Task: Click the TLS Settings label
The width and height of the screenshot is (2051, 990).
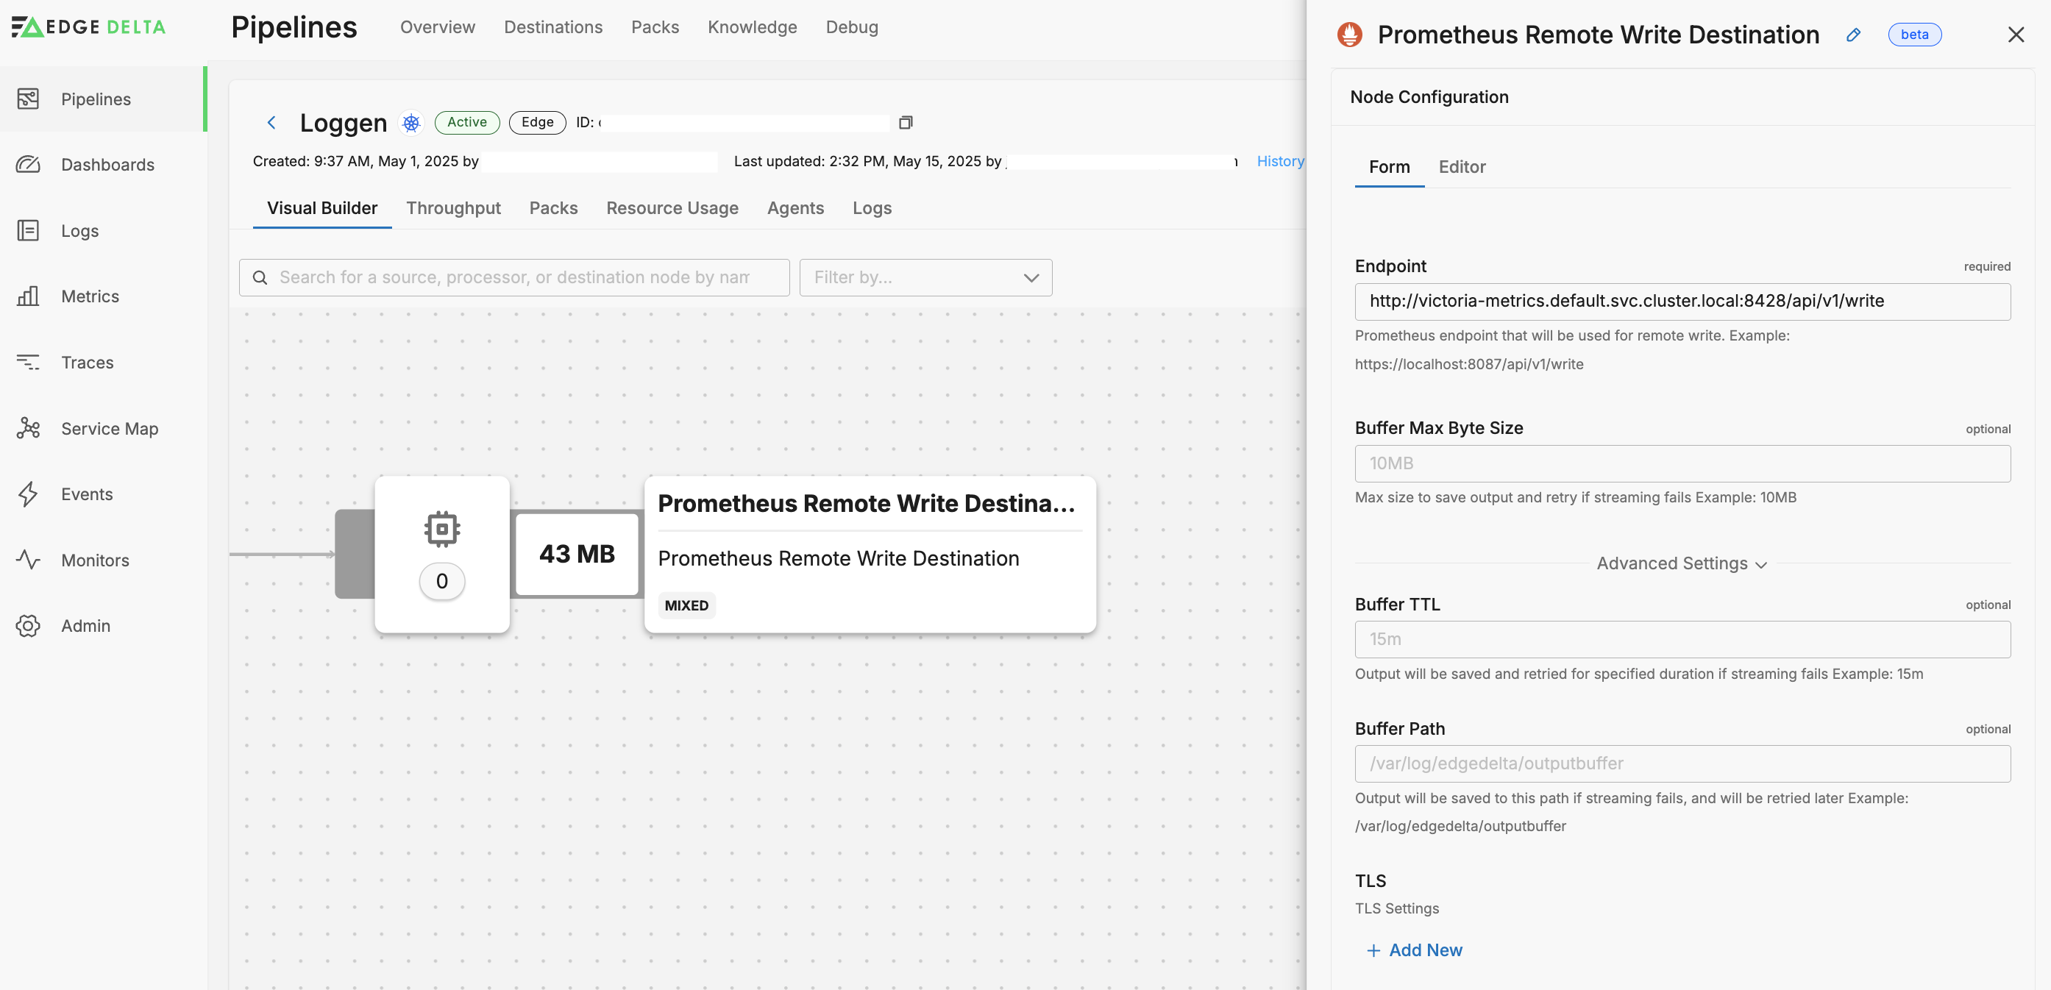Action: pyautogui.click(x=1396, y=908)
